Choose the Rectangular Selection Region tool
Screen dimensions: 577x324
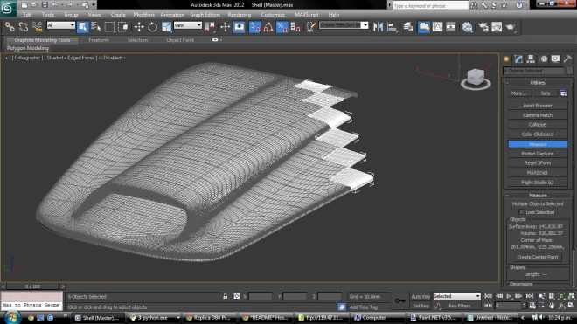109,27
